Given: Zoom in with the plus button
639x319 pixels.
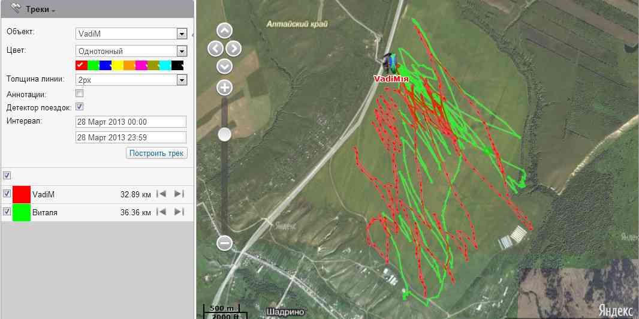Looking at the screenshot, I should pyautogui.click(x=224, y=88).
